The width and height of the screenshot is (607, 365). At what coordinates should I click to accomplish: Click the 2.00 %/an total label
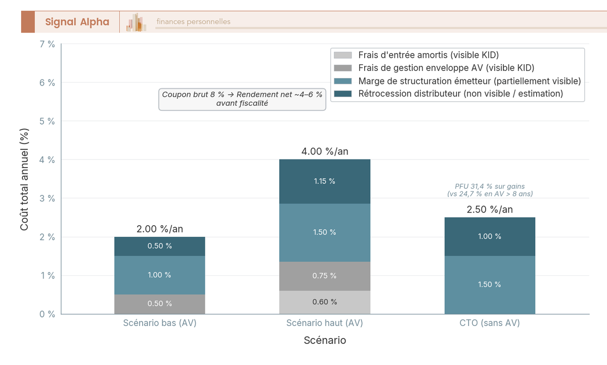pos(159,229)
